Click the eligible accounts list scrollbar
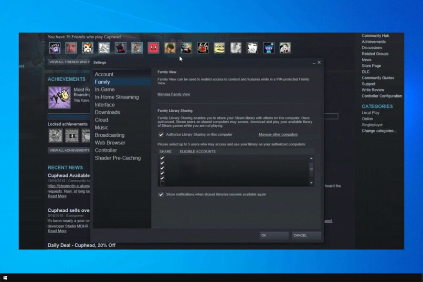Viewport: 423px width, 282px height. coord(311,168)
